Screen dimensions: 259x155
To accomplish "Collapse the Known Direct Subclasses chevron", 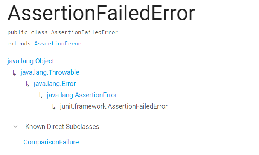I will [15, 127].
